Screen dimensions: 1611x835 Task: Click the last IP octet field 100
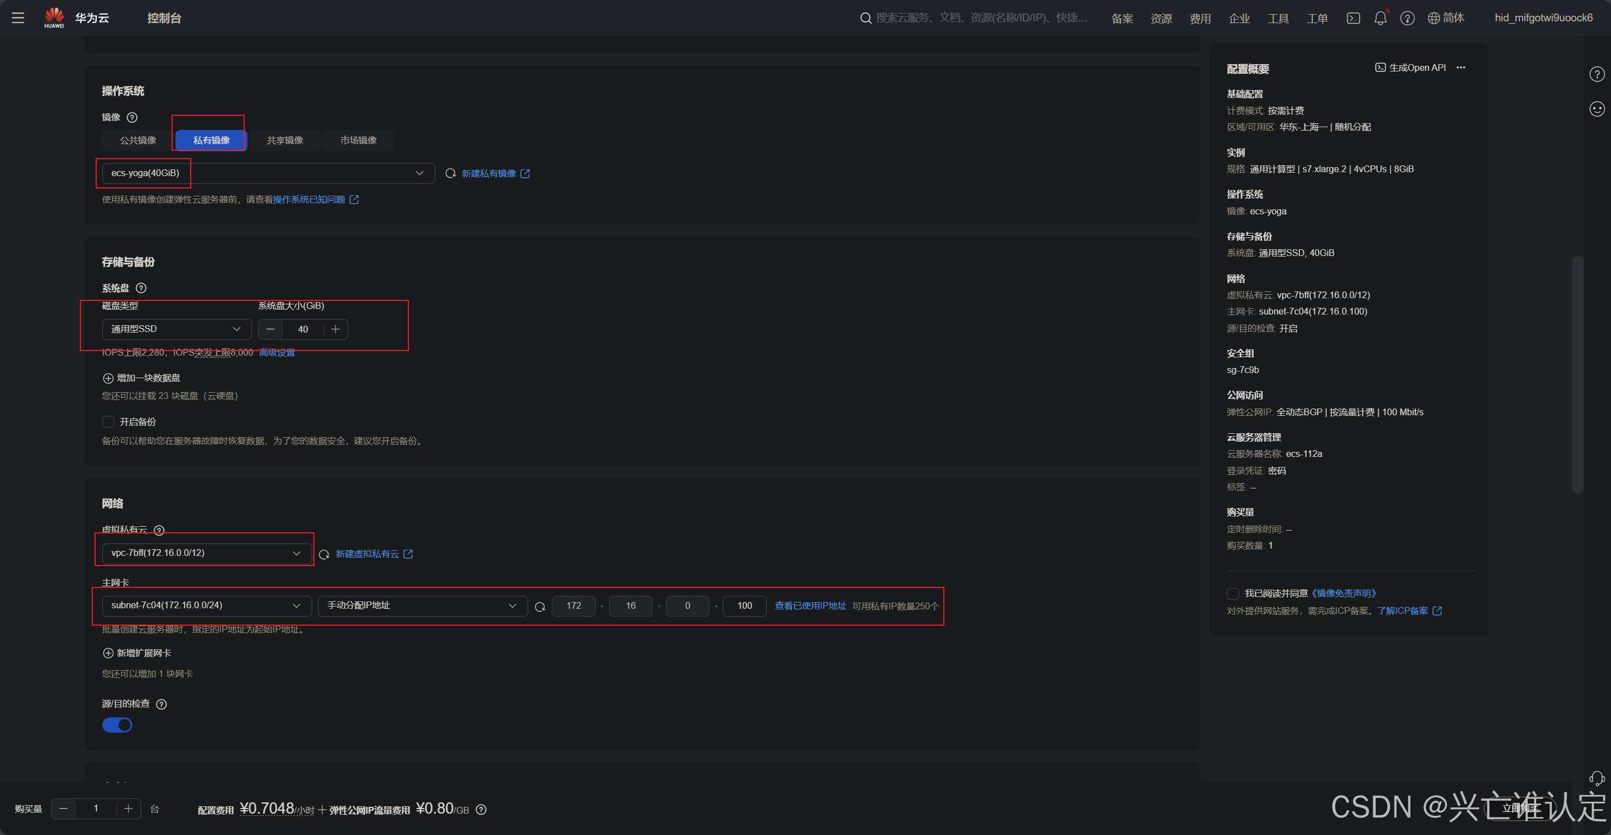point(744,605)
